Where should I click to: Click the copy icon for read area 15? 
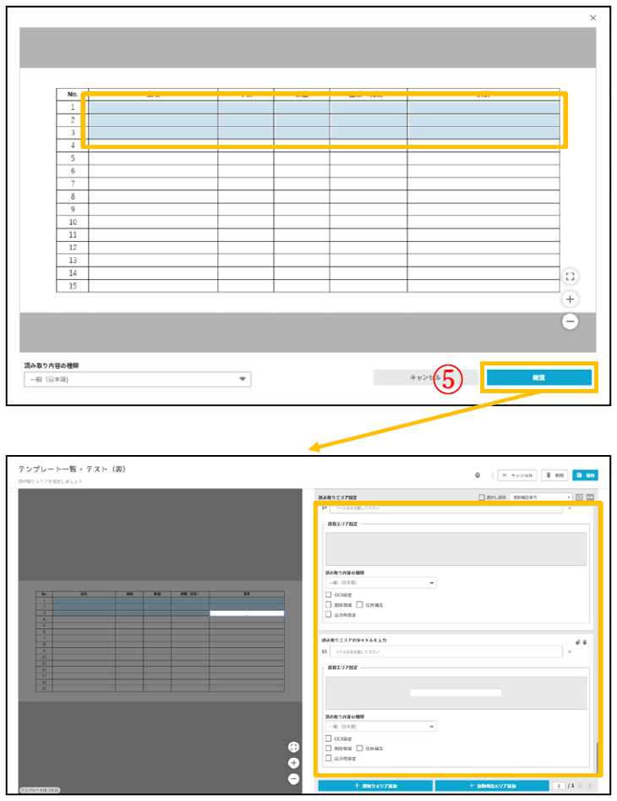click(577, 642)
